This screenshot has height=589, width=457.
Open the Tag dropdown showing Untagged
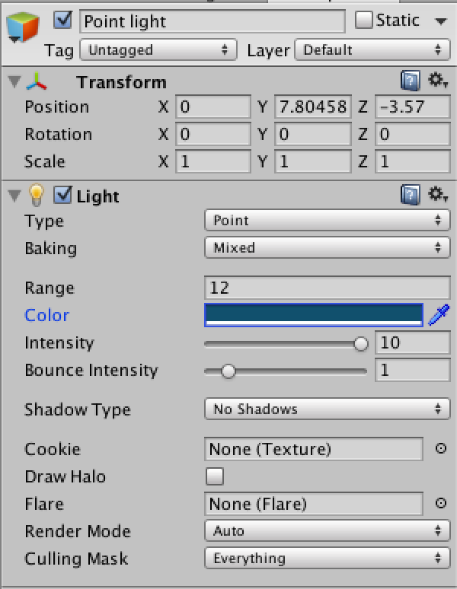[158, 49]
